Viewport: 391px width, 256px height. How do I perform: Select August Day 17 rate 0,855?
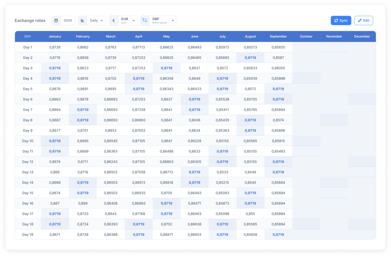click(x=250, y=214)
